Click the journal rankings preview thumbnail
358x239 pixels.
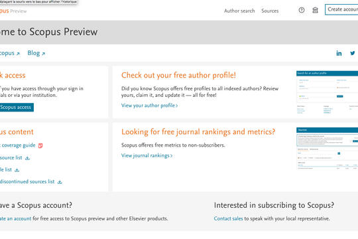327,149
